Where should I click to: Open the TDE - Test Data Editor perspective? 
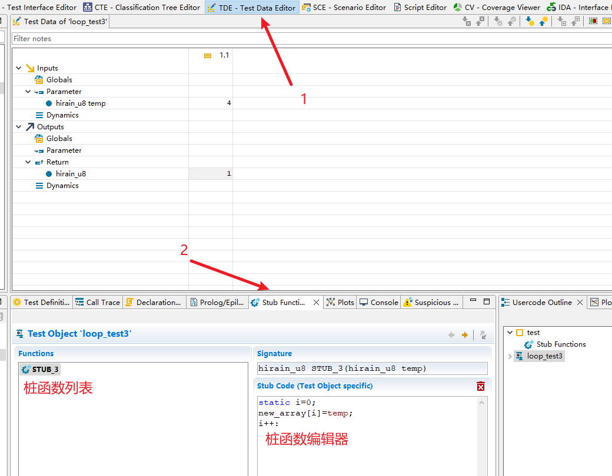252,8
